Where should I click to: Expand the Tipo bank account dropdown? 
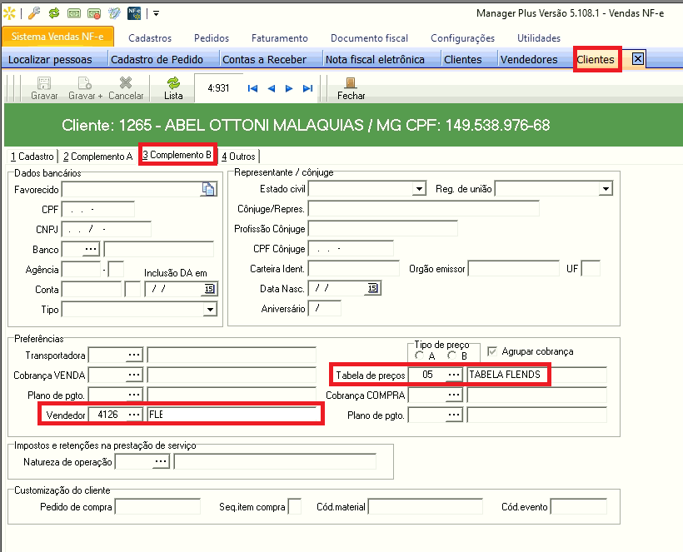coord(211,310)
